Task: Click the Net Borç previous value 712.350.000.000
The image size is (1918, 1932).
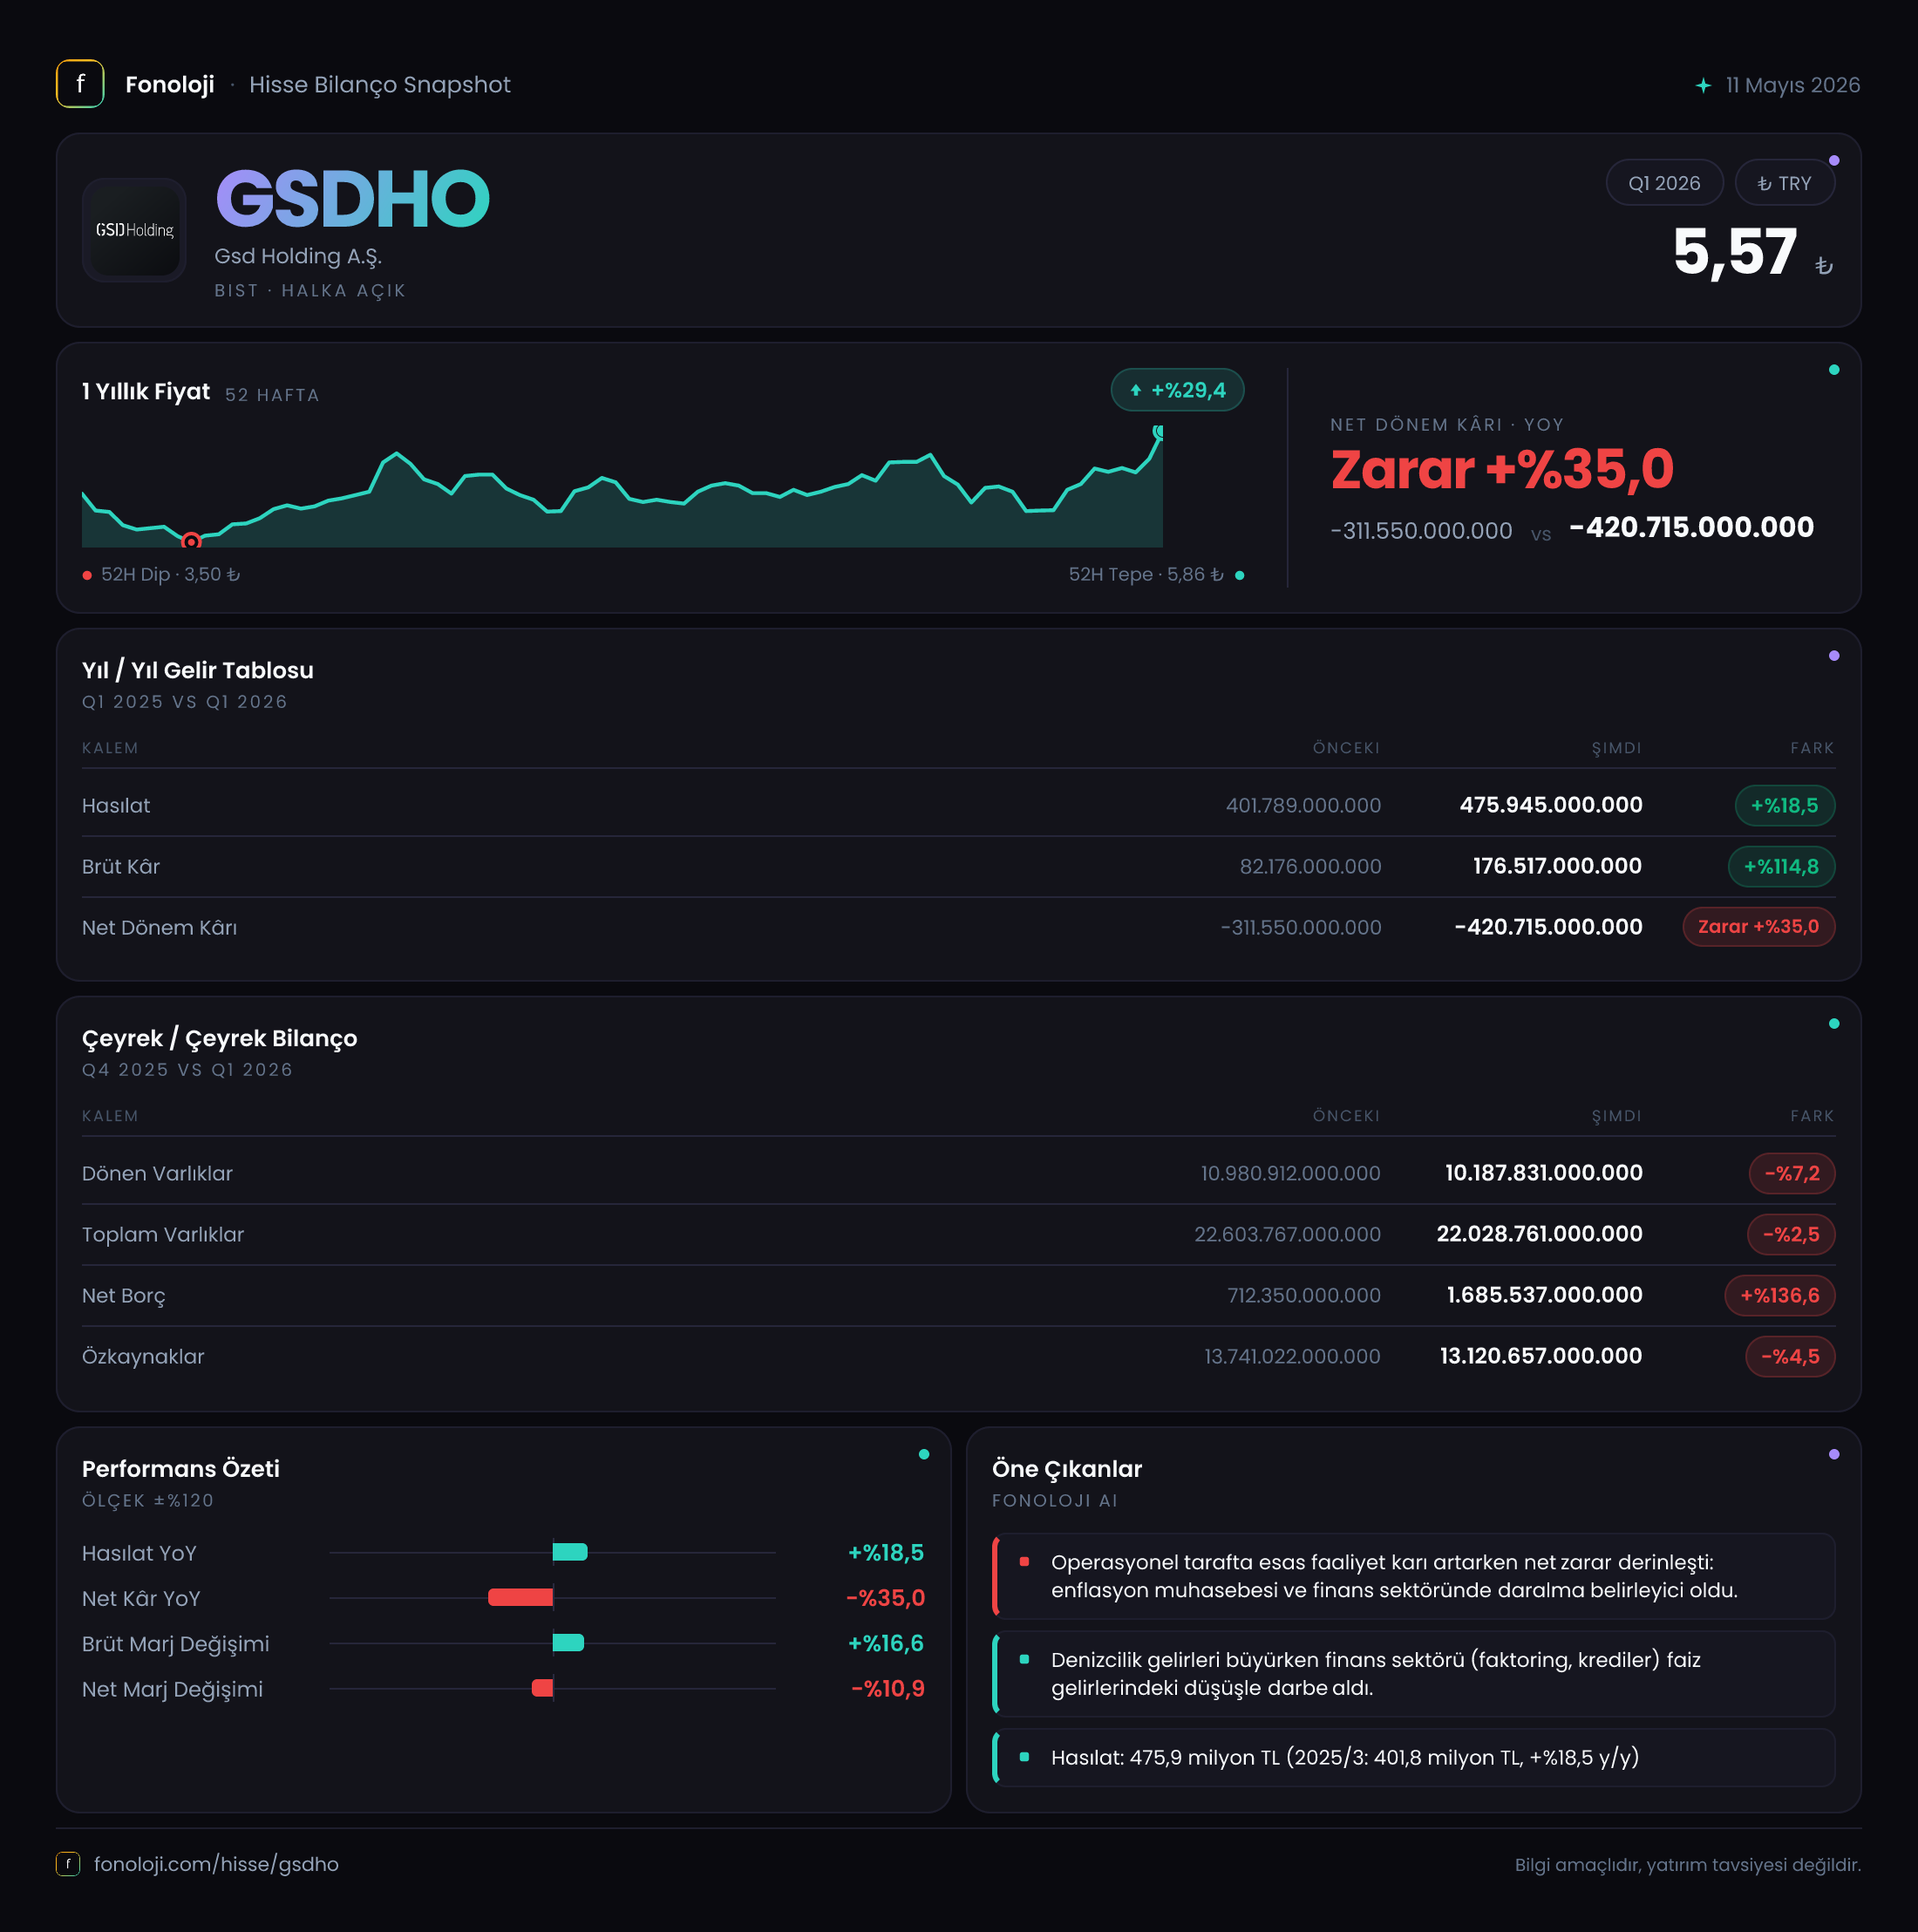Action: pyautogui.click(x=1304, y=1296)
